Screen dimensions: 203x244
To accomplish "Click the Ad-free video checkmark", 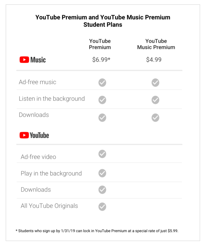I will (x=102, y=153).
